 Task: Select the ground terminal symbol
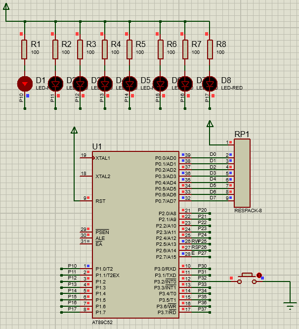[x=290, y=306]
